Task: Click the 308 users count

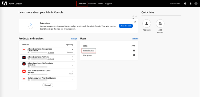Action: coord(133,46)
